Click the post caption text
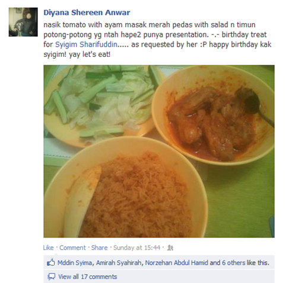The width and height of the screenshot is (292, 283). point(157,40)
